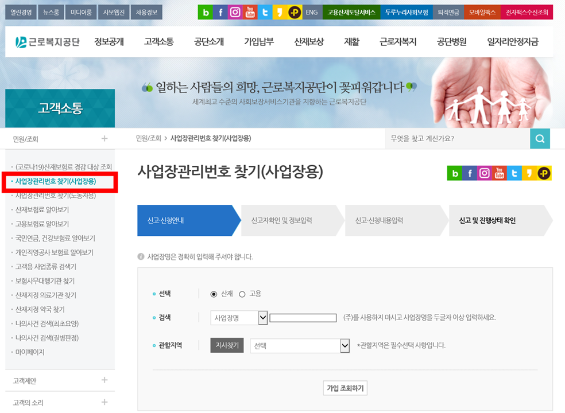Expand the 민원/조회 sidebar section
Screen dimensions: 565x413
104,139
